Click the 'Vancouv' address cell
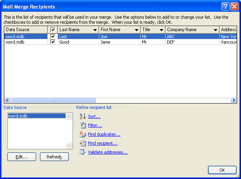 [228, 42]
